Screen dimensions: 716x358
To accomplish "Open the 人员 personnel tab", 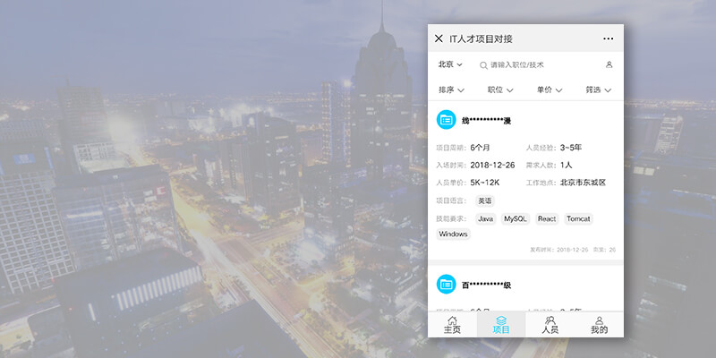I will coord(550,325).
